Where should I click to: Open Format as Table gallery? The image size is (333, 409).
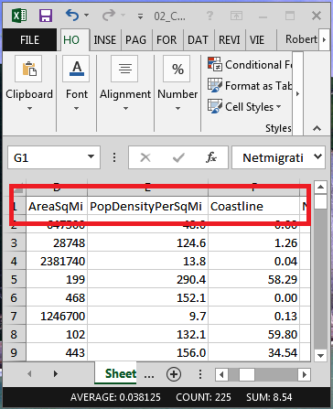[250, 86]
